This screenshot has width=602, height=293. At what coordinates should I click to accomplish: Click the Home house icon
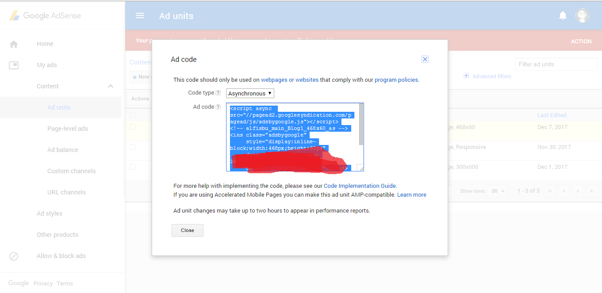click(14, 44)
